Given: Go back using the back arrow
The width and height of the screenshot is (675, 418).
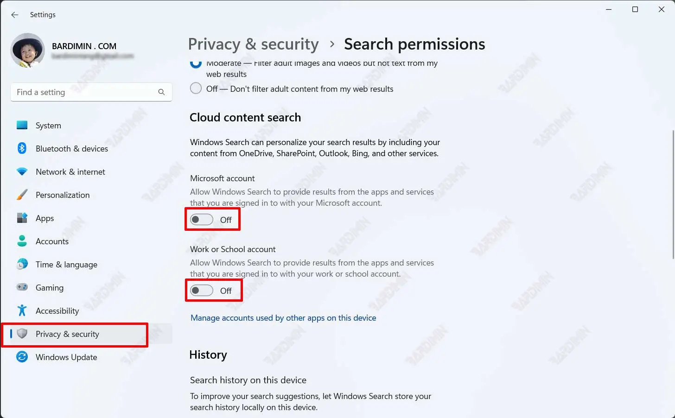Looking at the screenshot, I should click(15, 15).
